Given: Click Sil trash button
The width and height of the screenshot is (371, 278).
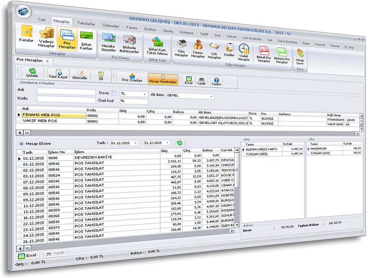Looking at the screenshot, I should pos(101,76).
